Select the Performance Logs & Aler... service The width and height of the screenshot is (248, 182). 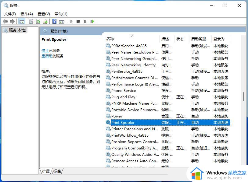tap(135, 84)
